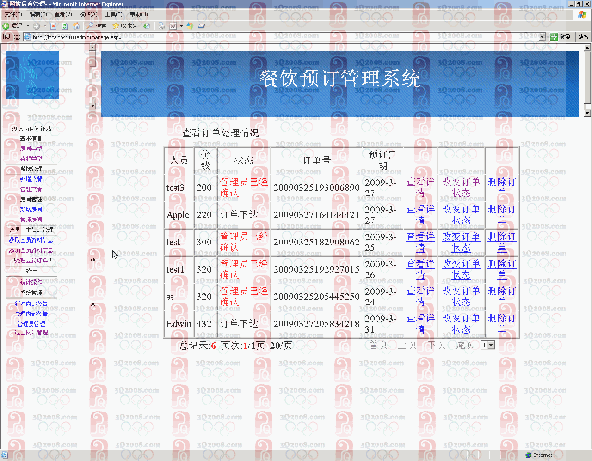Open 获取会员资料信息 sidebar link
592x461 pixels.
click(31, 240)
